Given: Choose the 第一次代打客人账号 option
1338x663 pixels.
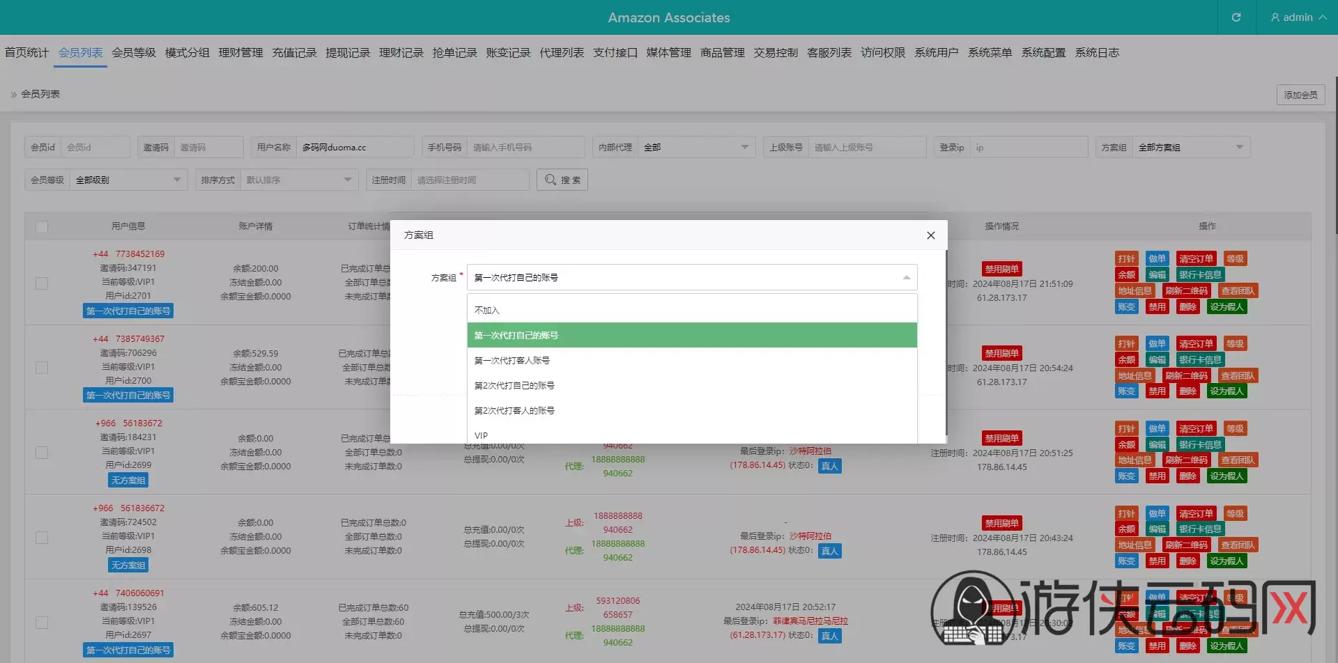Looking at the screenshot, I should click(x=692, y=360).
